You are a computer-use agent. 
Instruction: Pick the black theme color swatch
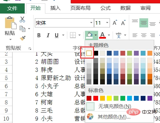pyautogui.click(x=96, y=53)
